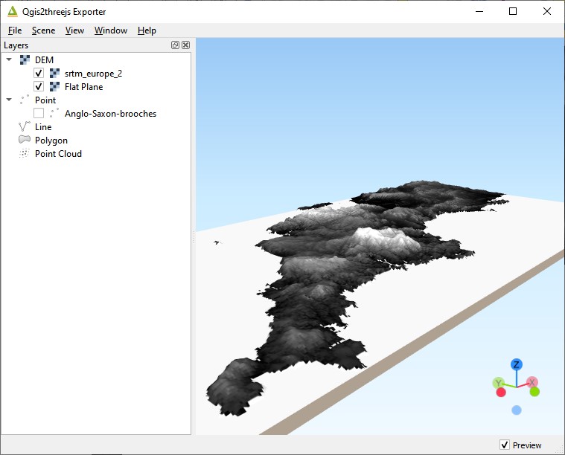The image size is (565, 455).
Task: Click the light green Y axis gizmo handle
Action: click(x=498, y=382)
